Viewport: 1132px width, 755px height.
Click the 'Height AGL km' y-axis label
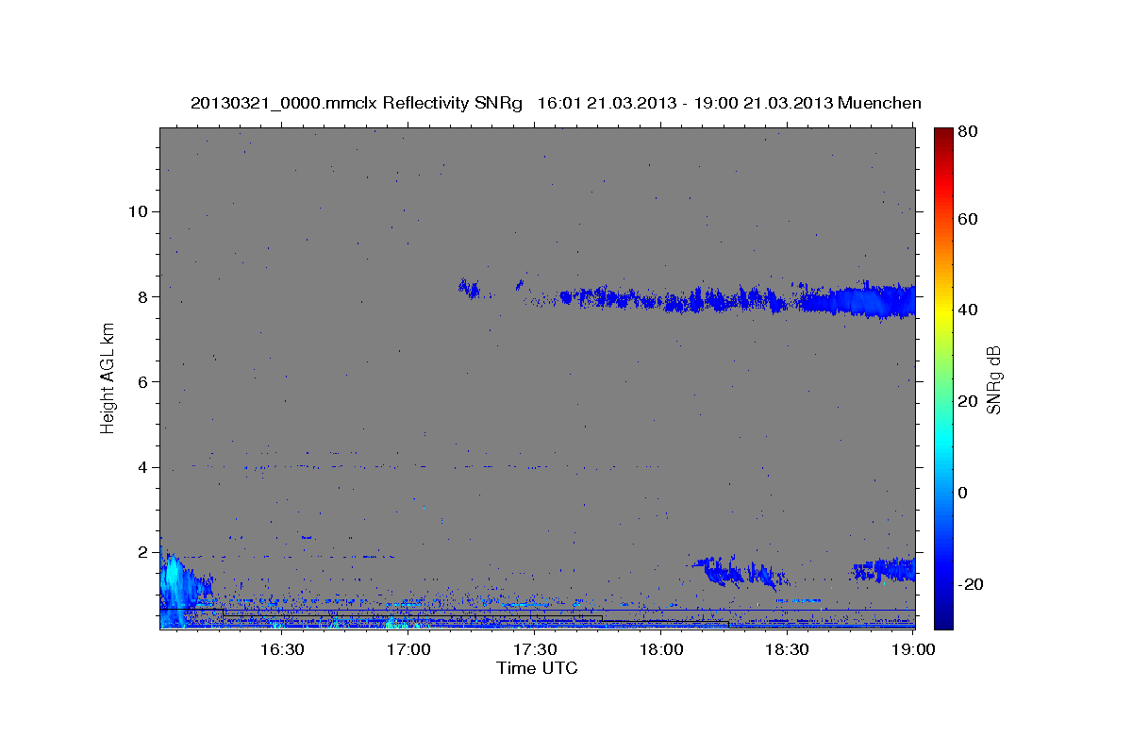(108, 377)
